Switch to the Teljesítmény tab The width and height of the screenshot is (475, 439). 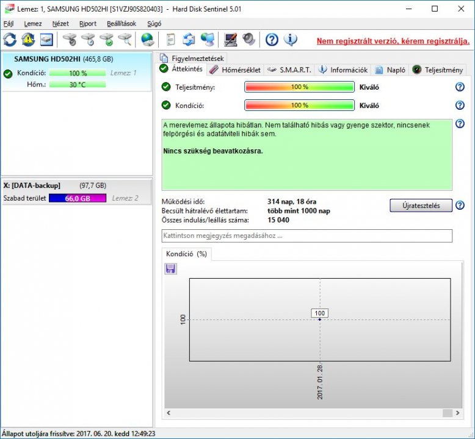[x=438, y=70]
